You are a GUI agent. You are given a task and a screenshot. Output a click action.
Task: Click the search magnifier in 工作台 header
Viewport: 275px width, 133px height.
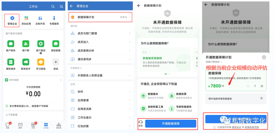coord(53,7)
